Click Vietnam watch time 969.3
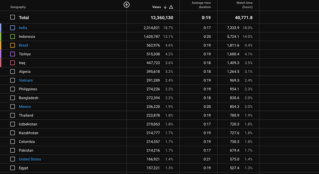The height and width of the screenshot is (174, 319). [x=234, y=80]
